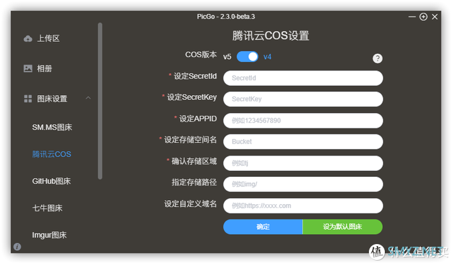452x264 pixels.
Task: Click the plus circle mini-window icon
Action: [423, 17]
